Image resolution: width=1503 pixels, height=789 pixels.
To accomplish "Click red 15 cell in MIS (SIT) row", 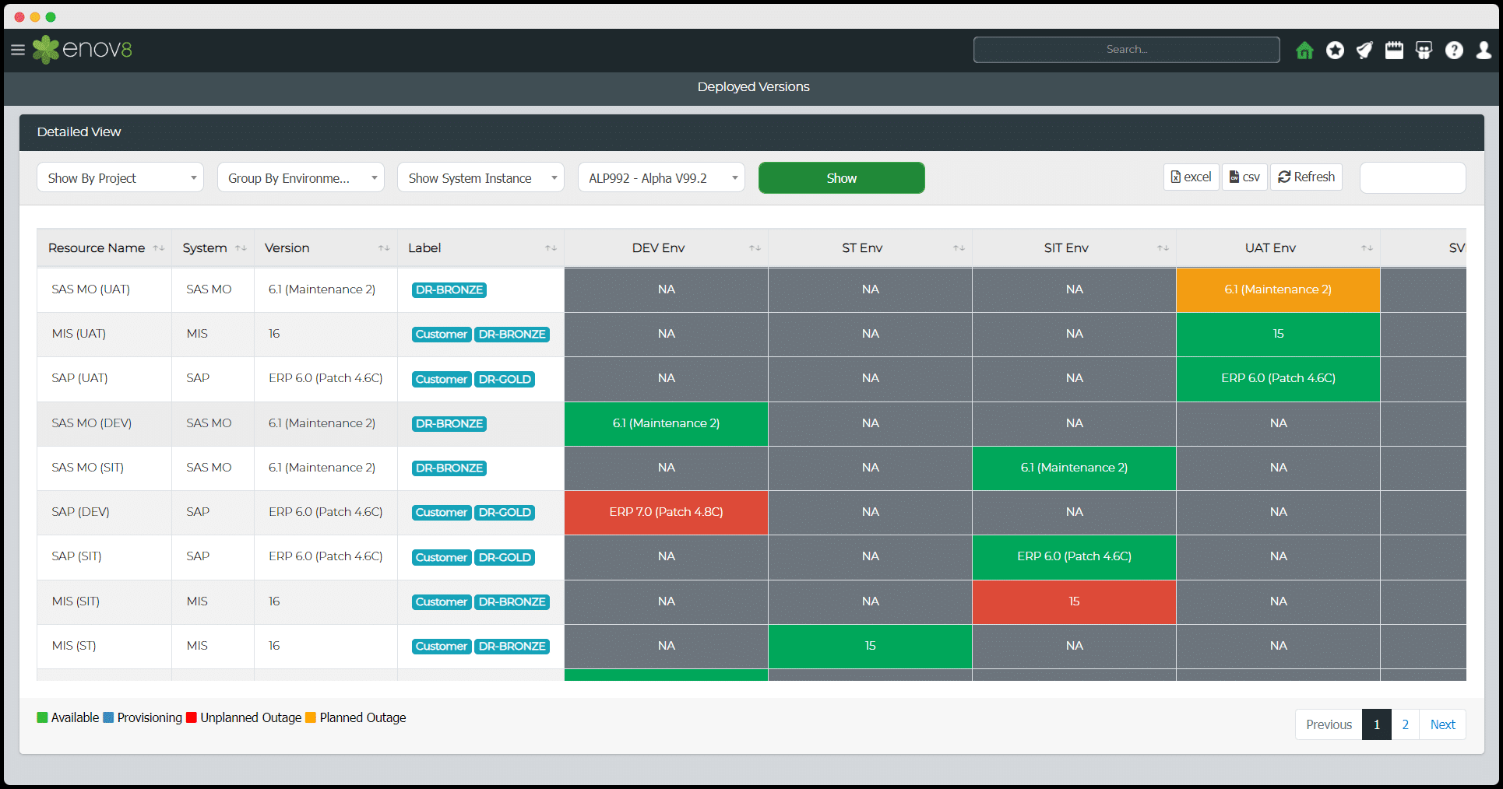I will click(1074, 601).
